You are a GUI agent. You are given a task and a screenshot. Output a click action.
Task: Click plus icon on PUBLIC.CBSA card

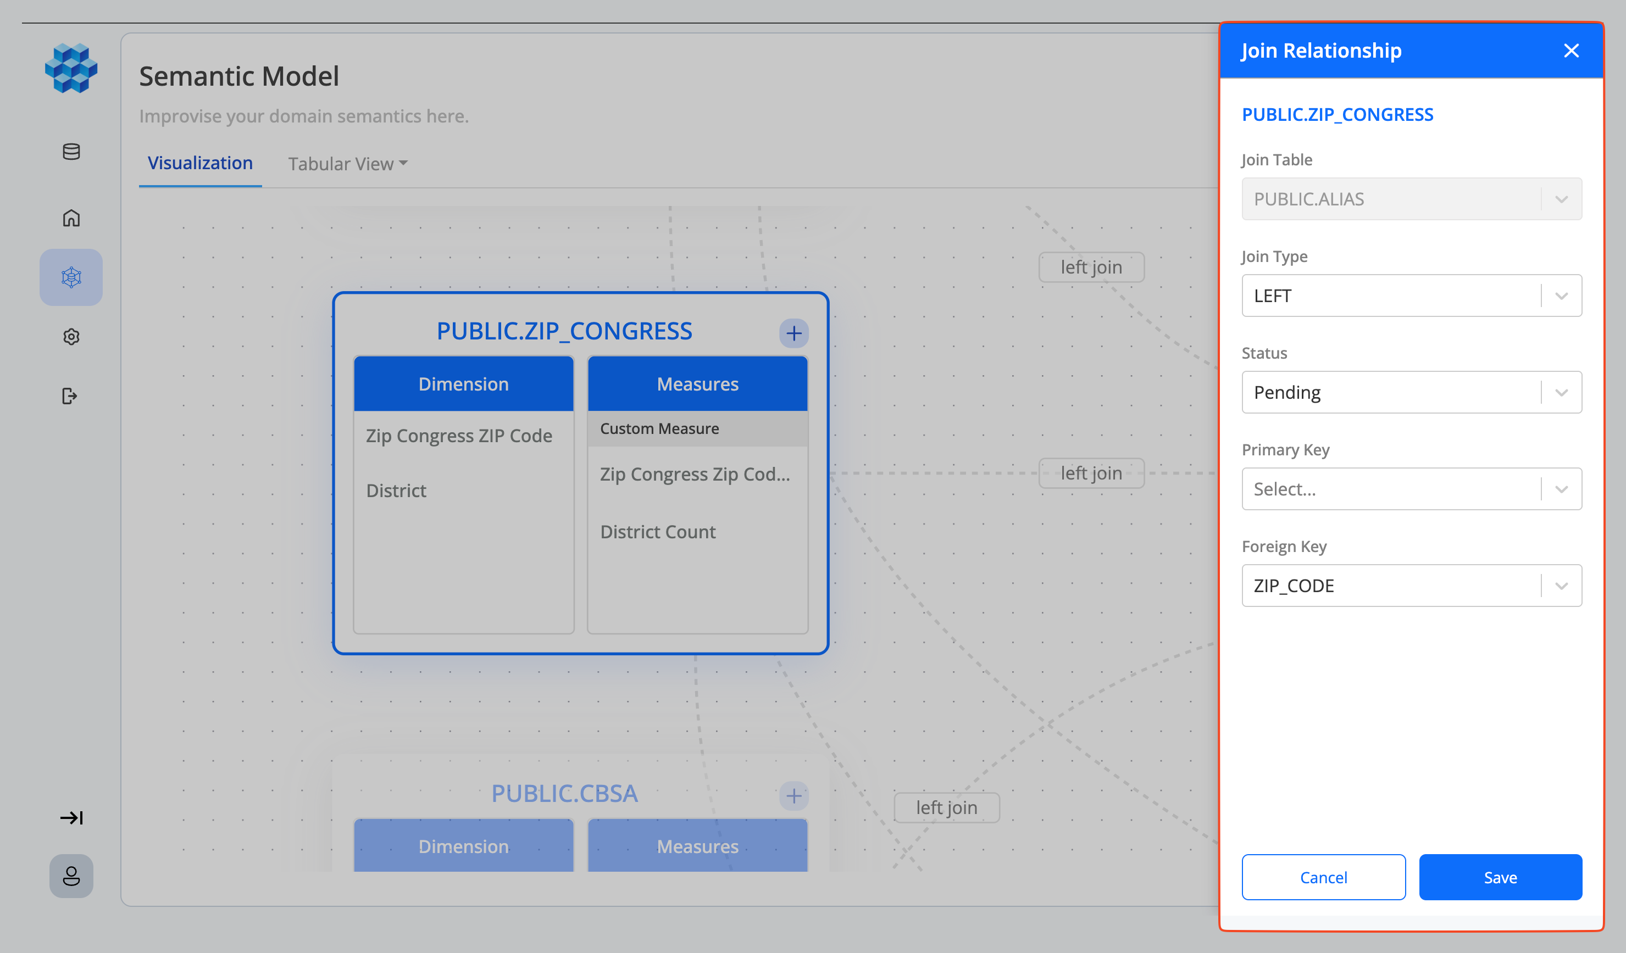pos(793,795)
